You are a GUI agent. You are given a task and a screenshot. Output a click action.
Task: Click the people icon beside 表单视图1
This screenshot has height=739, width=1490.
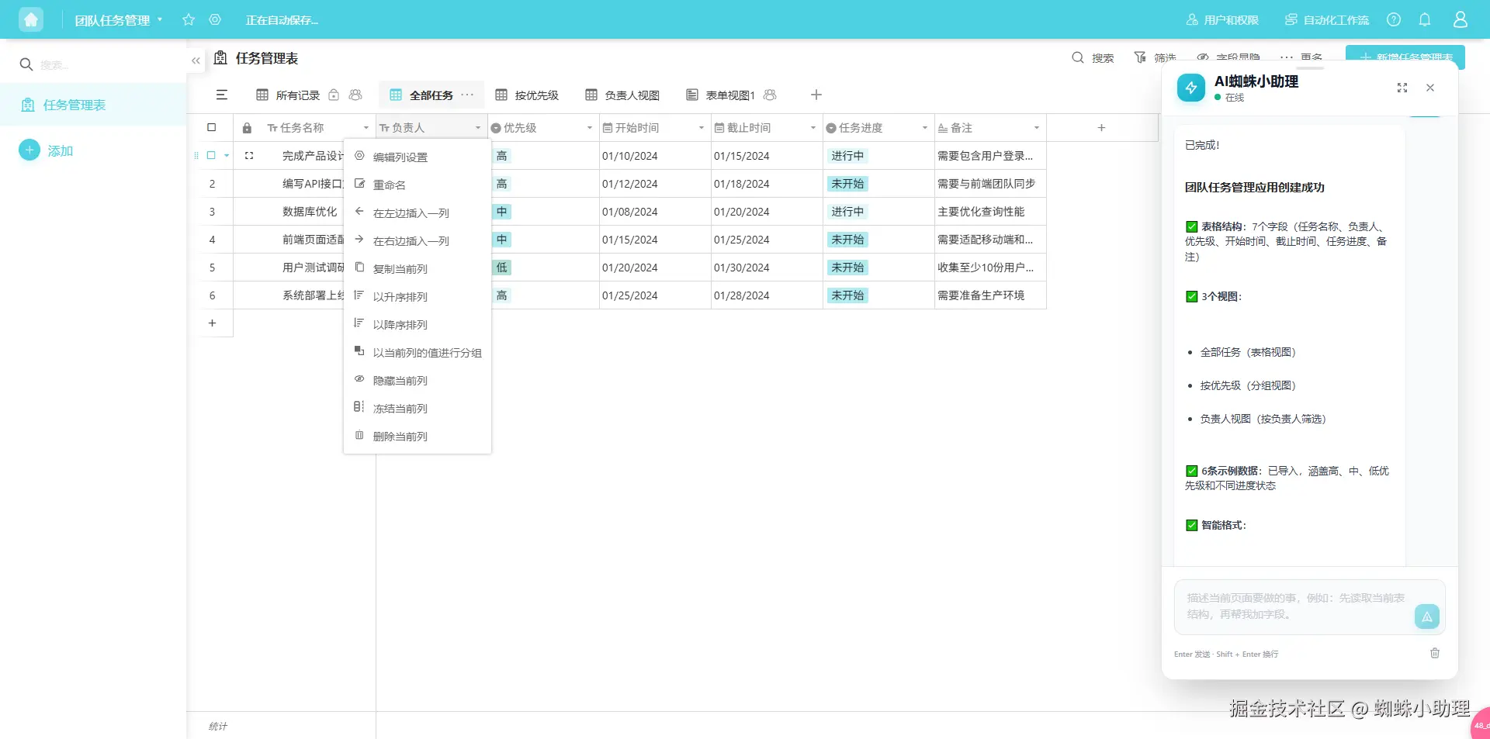click(770, 95)
